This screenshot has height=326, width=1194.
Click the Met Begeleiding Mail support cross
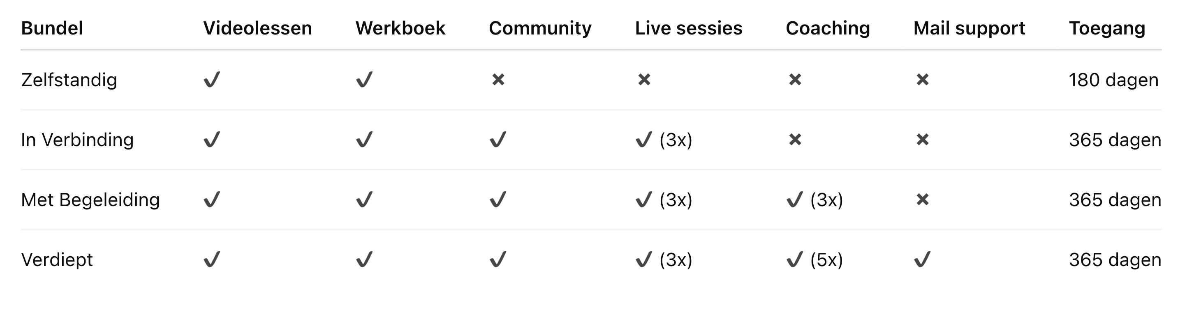click(x=922, y=200)
